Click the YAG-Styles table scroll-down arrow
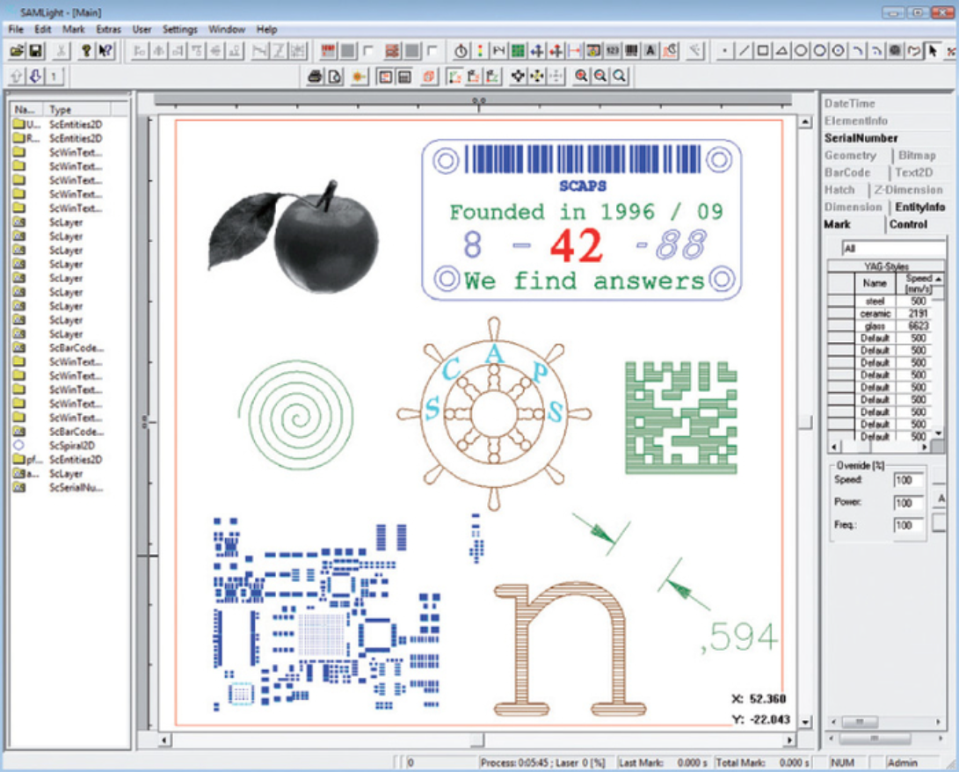 pyautogui.click(x=938, y=433)
